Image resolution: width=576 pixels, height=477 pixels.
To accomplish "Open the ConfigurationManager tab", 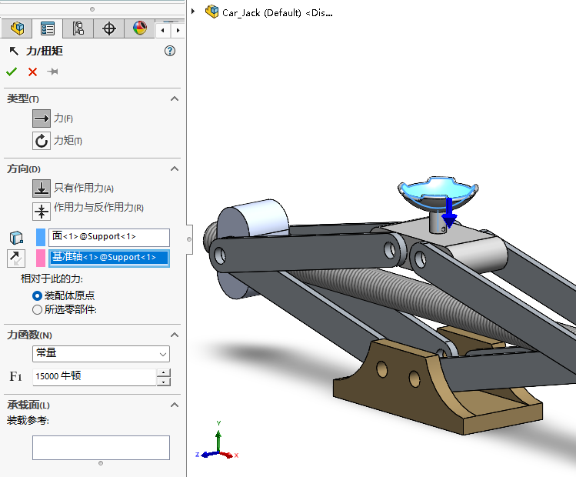I will coord(78,29).
